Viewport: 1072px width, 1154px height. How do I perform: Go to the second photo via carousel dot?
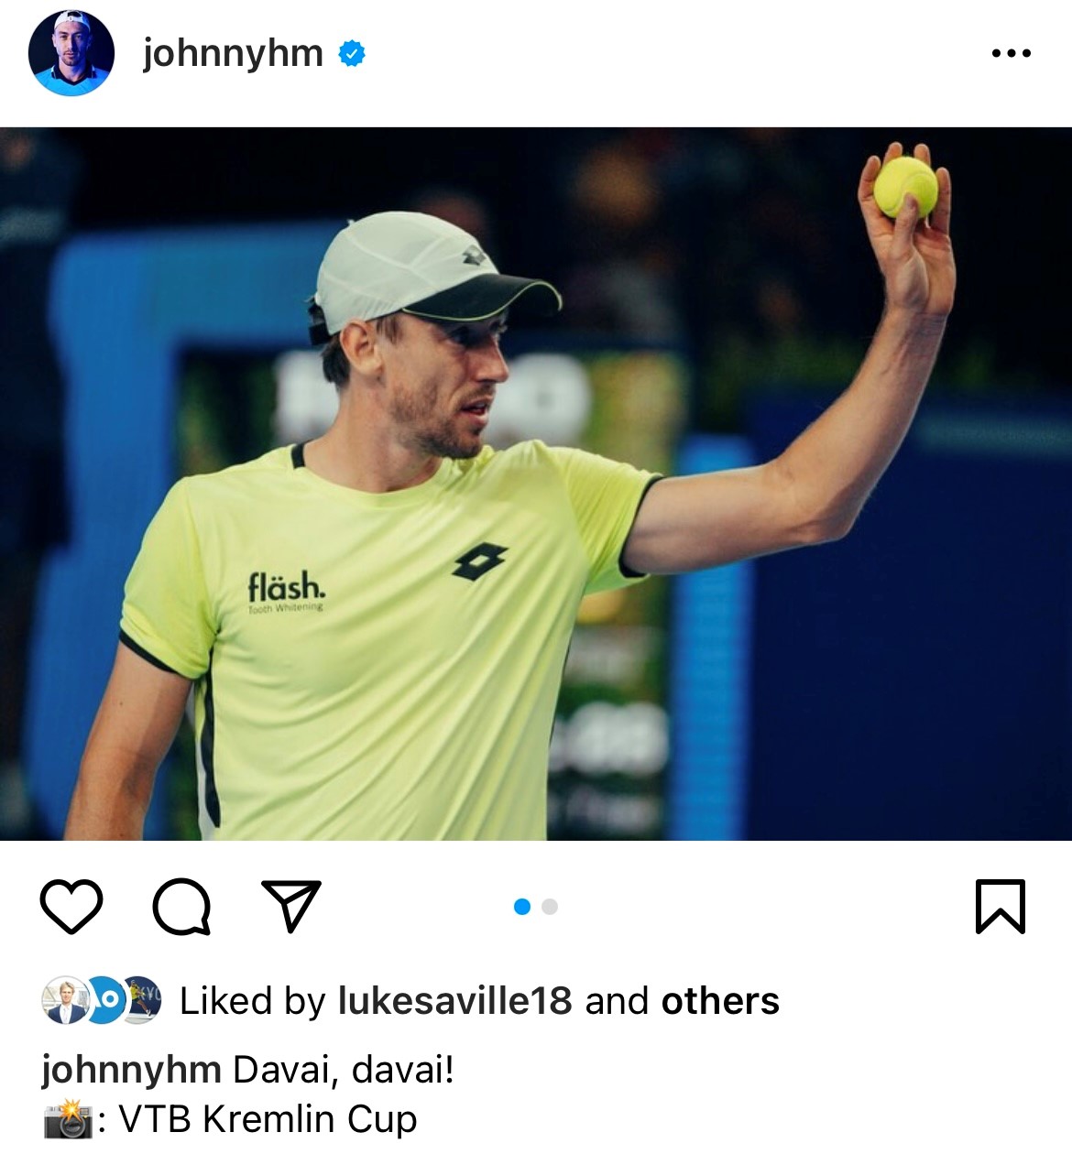[550, 907]
